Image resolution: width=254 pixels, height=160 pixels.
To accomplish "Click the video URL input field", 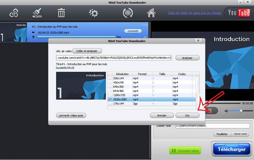I will [x=114, y=58].
